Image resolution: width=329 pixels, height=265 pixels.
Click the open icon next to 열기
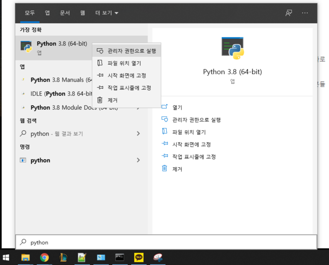[164, 107]
